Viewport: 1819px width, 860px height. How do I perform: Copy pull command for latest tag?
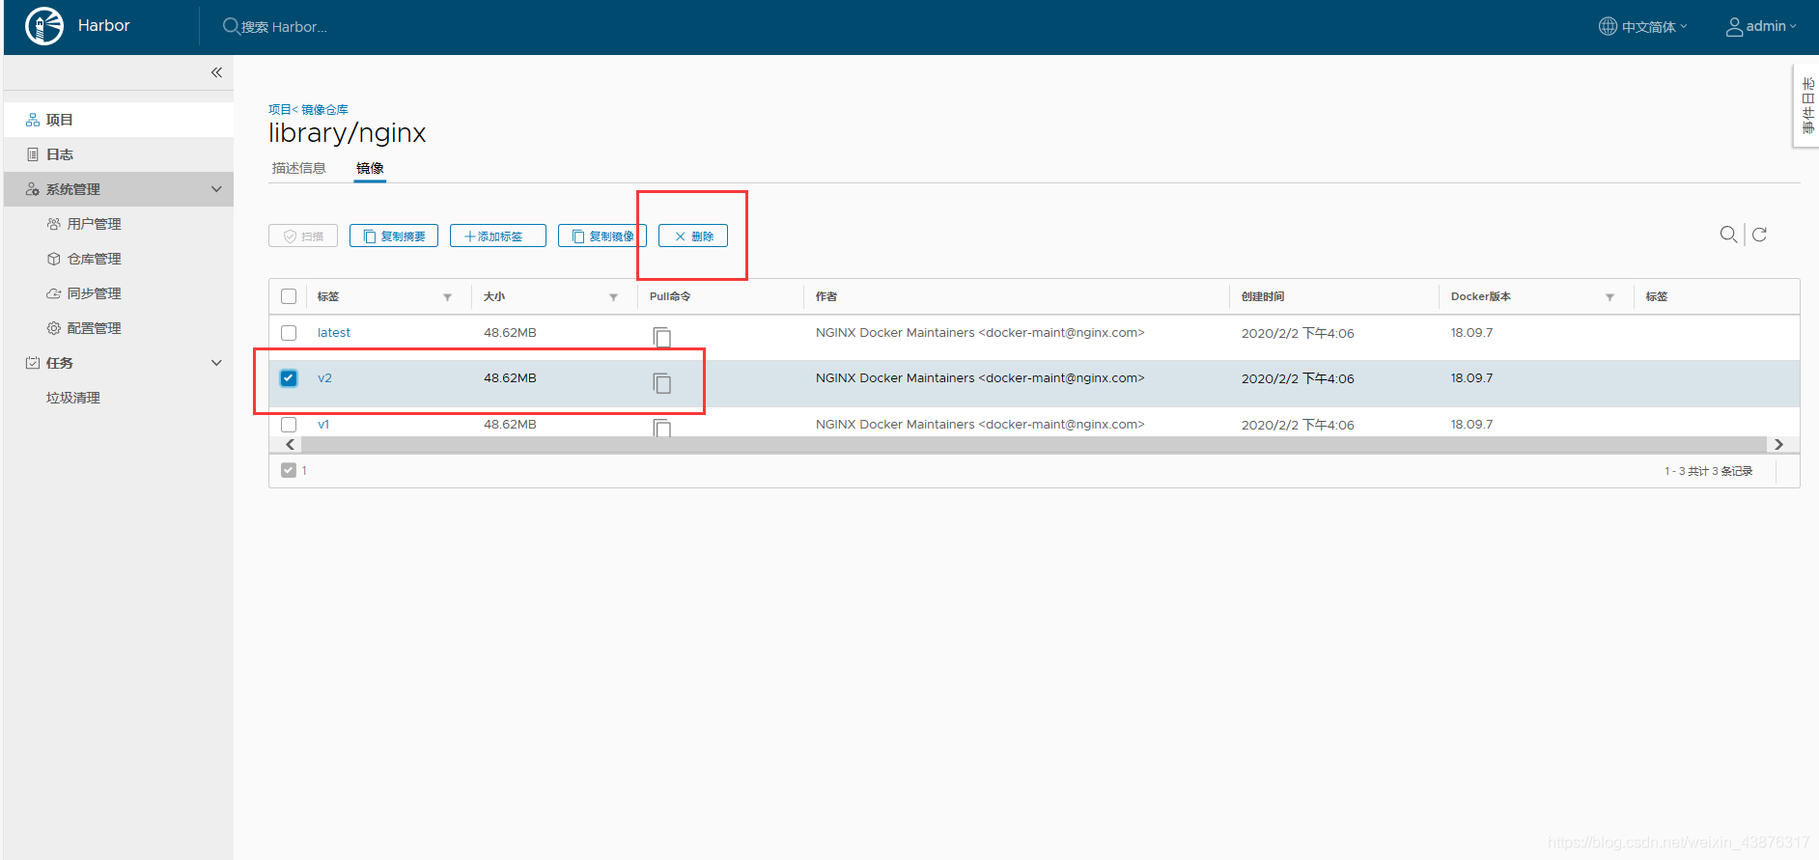[661, 336]
